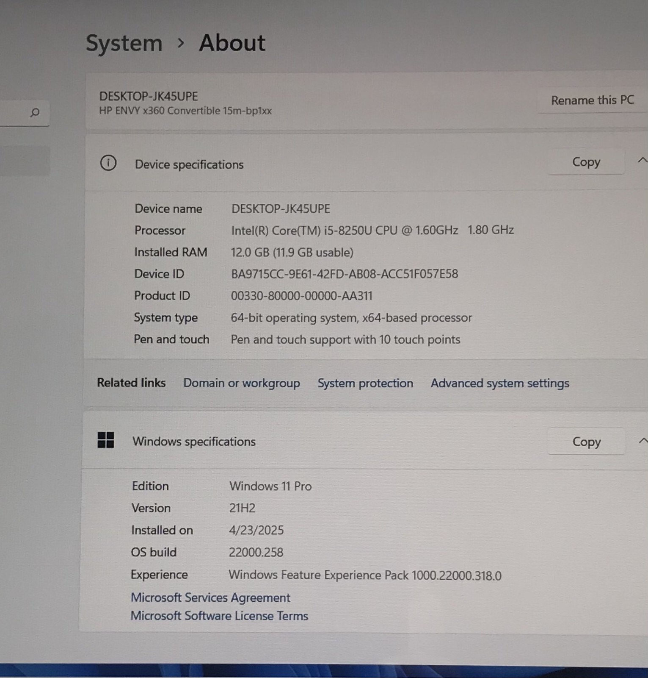
Task: Select the Device name value DESKTOP-JK45UPE
Action: [x=281, y=208]
